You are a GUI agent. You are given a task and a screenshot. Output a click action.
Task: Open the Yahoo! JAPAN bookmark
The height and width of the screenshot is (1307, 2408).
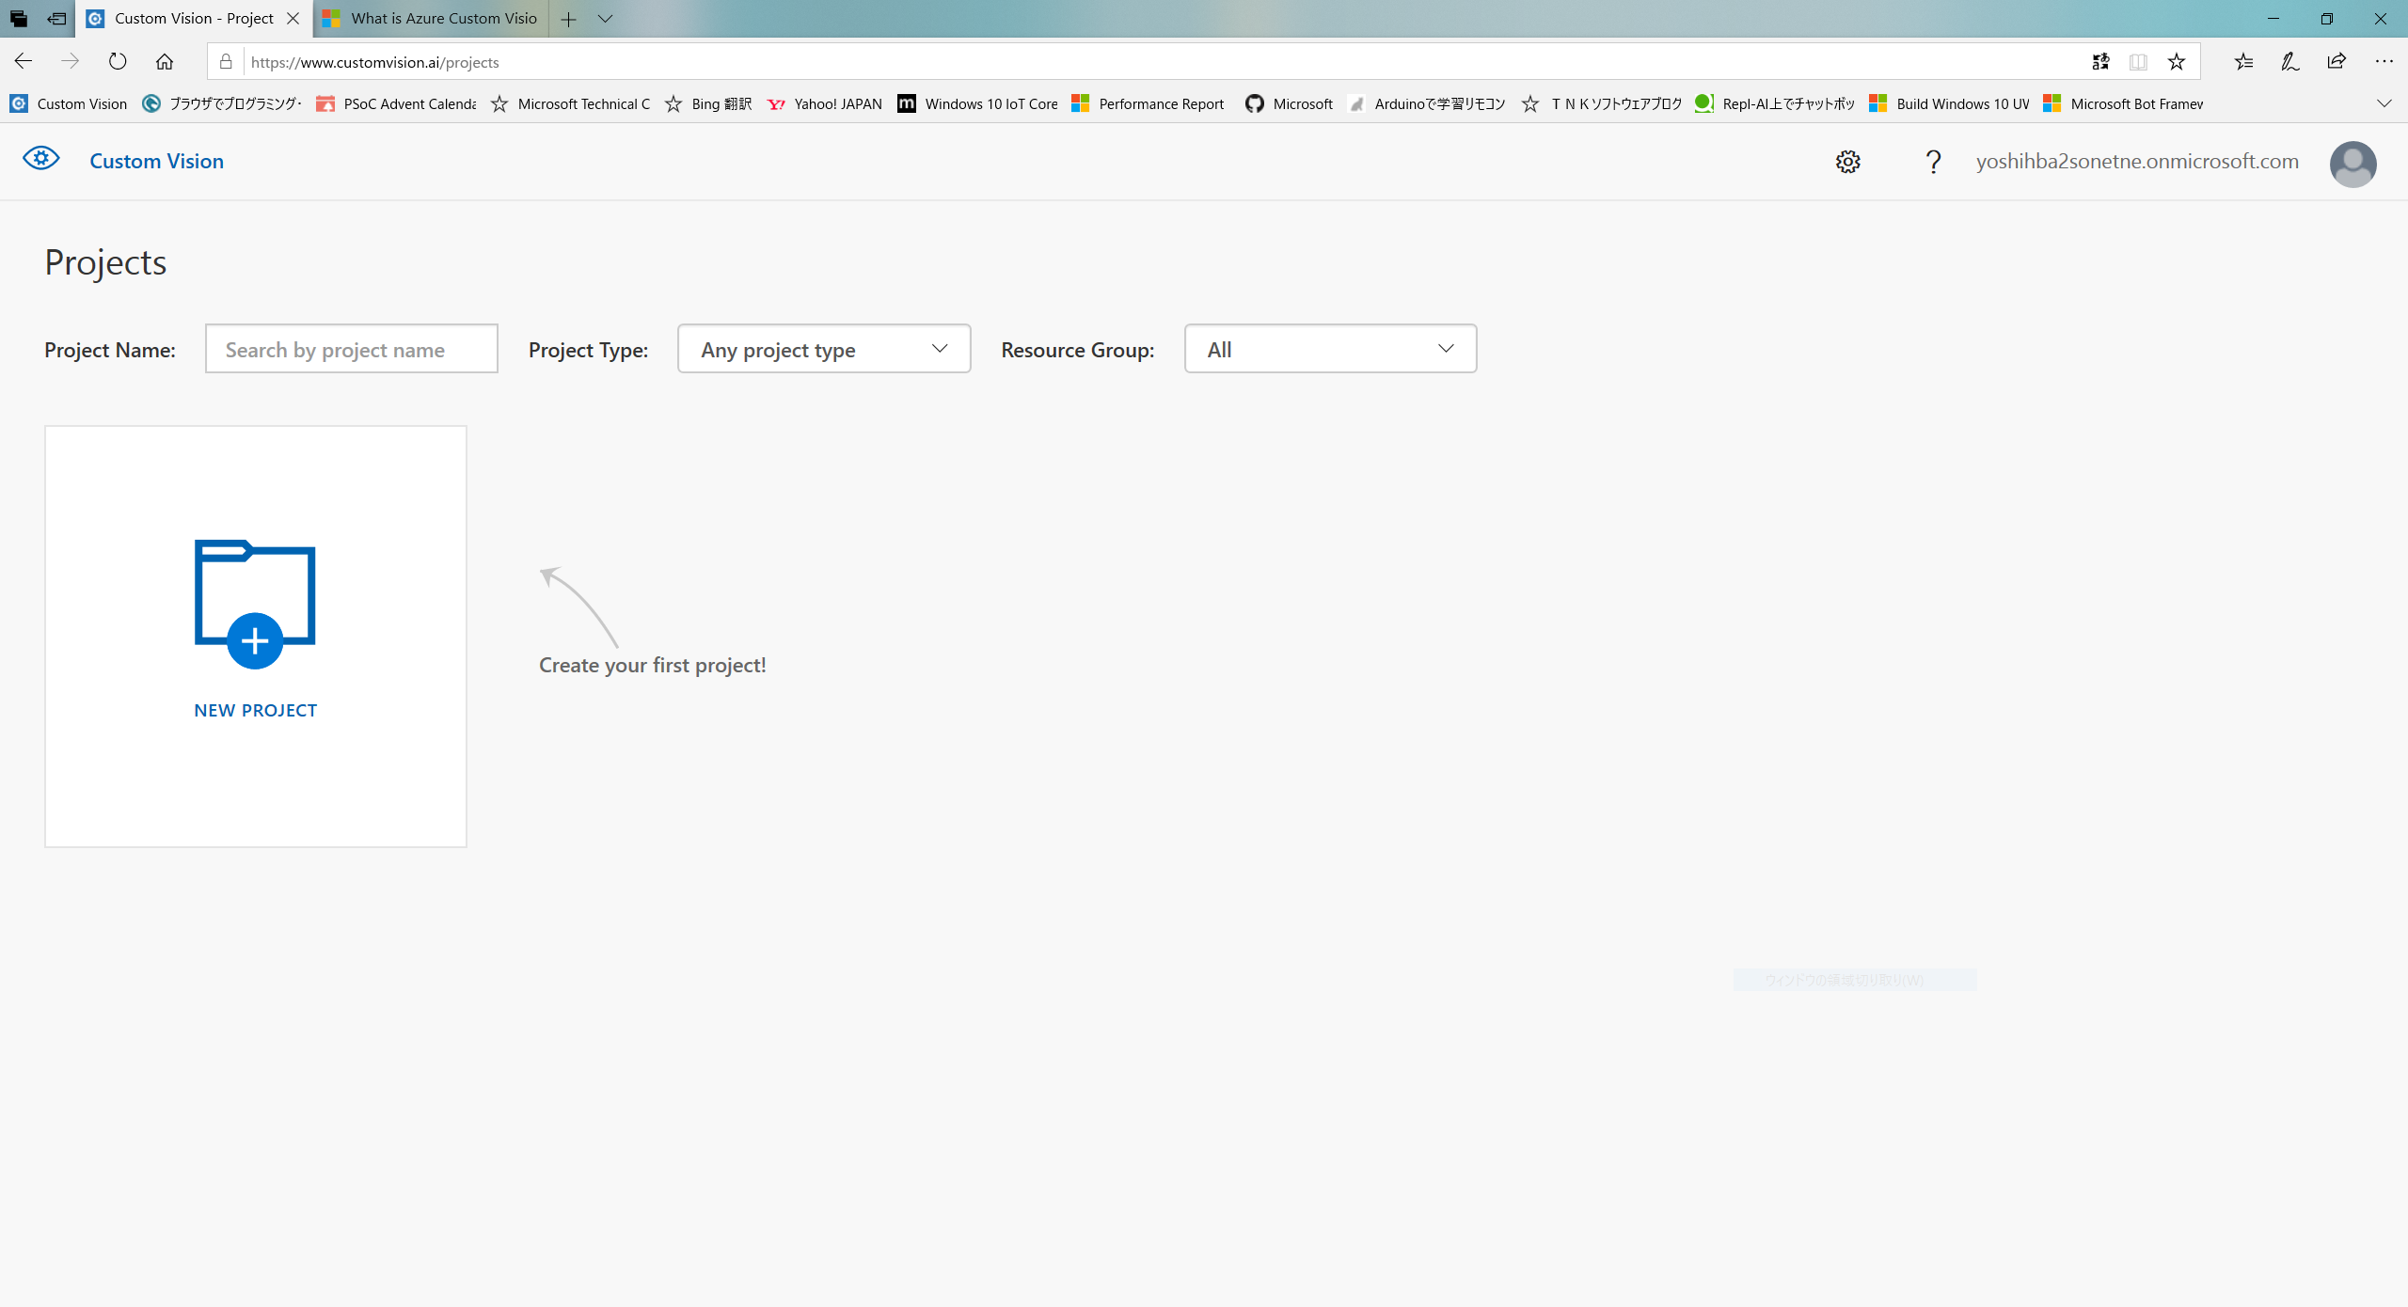click(825, 103)
